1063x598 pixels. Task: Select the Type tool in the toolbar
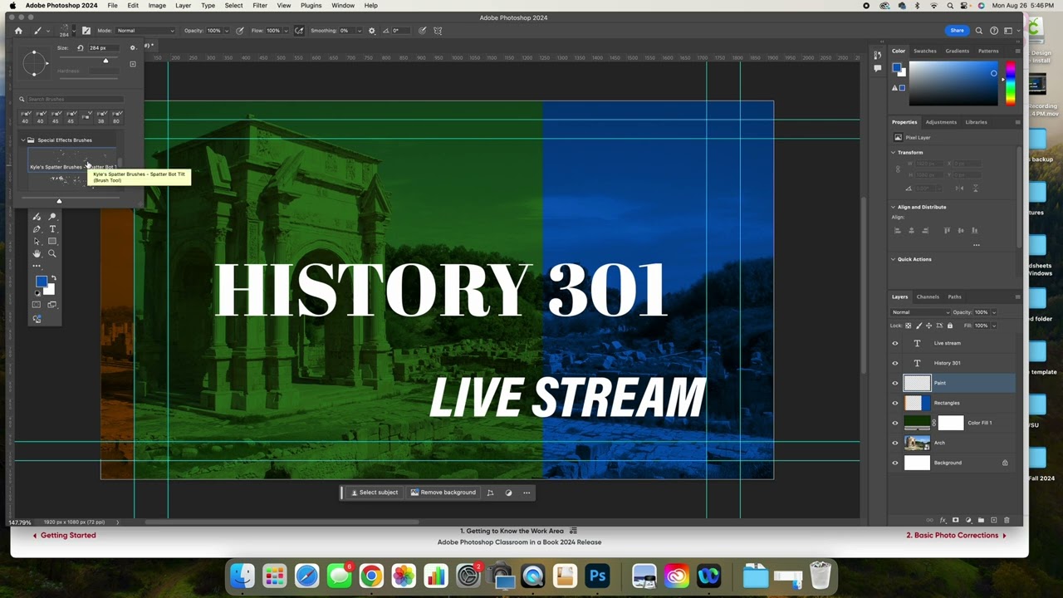pyautogui.click(x=52, y=229)
